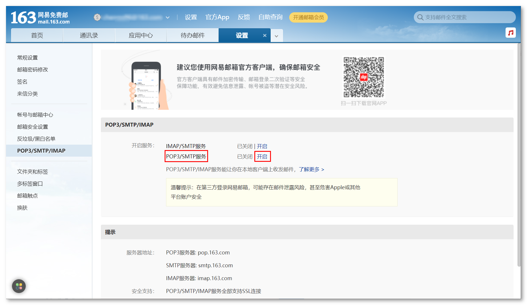Open 自助查询 in the header
Screen dimensions: 527x305
270,17
